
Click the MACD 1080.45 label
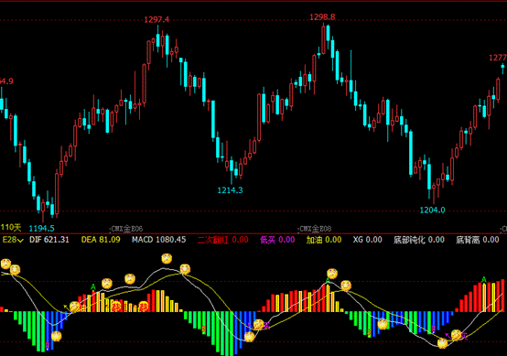(158, 240)
